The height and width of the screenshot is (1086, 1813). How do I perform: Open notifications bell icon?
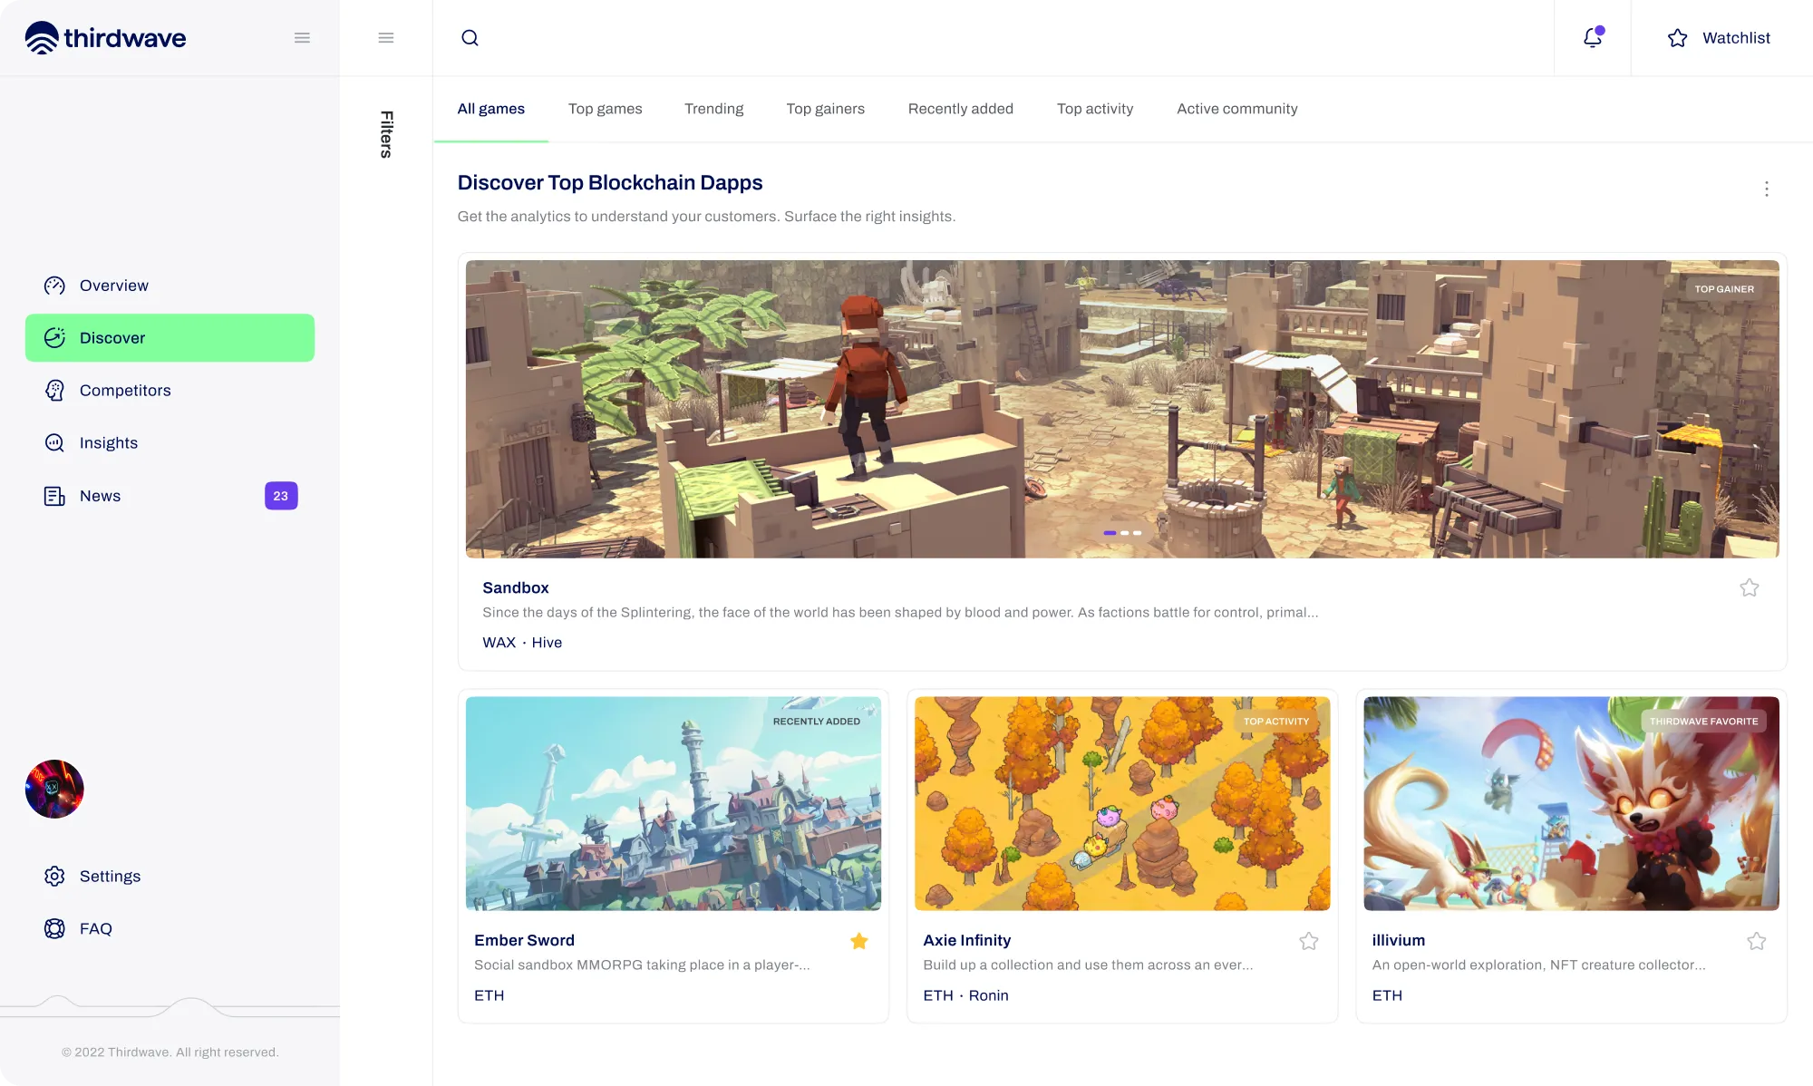tap(1593, 37)
